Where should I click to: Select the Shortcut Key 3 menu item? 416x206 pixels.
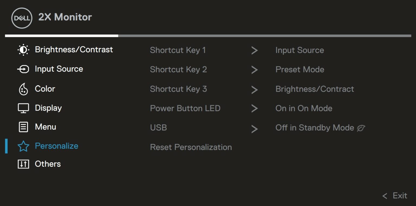coord(178,89)
